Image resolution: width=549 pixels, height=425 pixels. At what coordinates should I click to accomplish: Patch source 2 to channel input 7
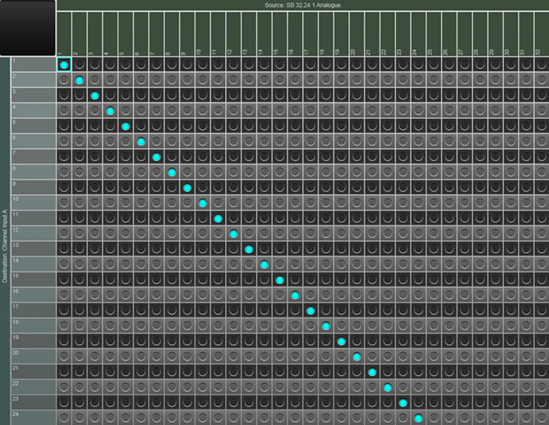(80, 157)
